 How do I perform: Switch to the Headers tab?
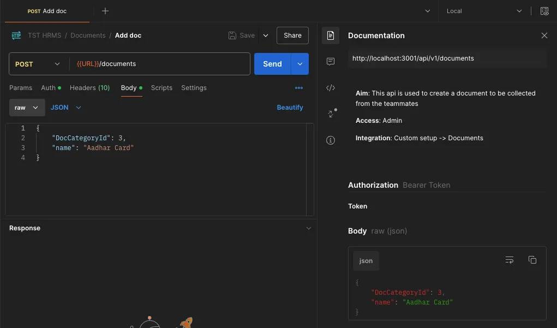point(89,88)
